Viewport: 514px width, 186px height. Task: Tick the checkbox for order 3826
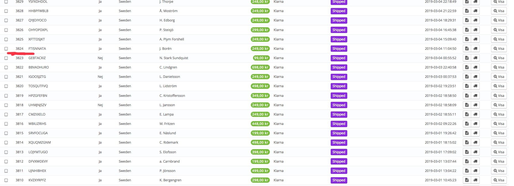tap(6, 30)
